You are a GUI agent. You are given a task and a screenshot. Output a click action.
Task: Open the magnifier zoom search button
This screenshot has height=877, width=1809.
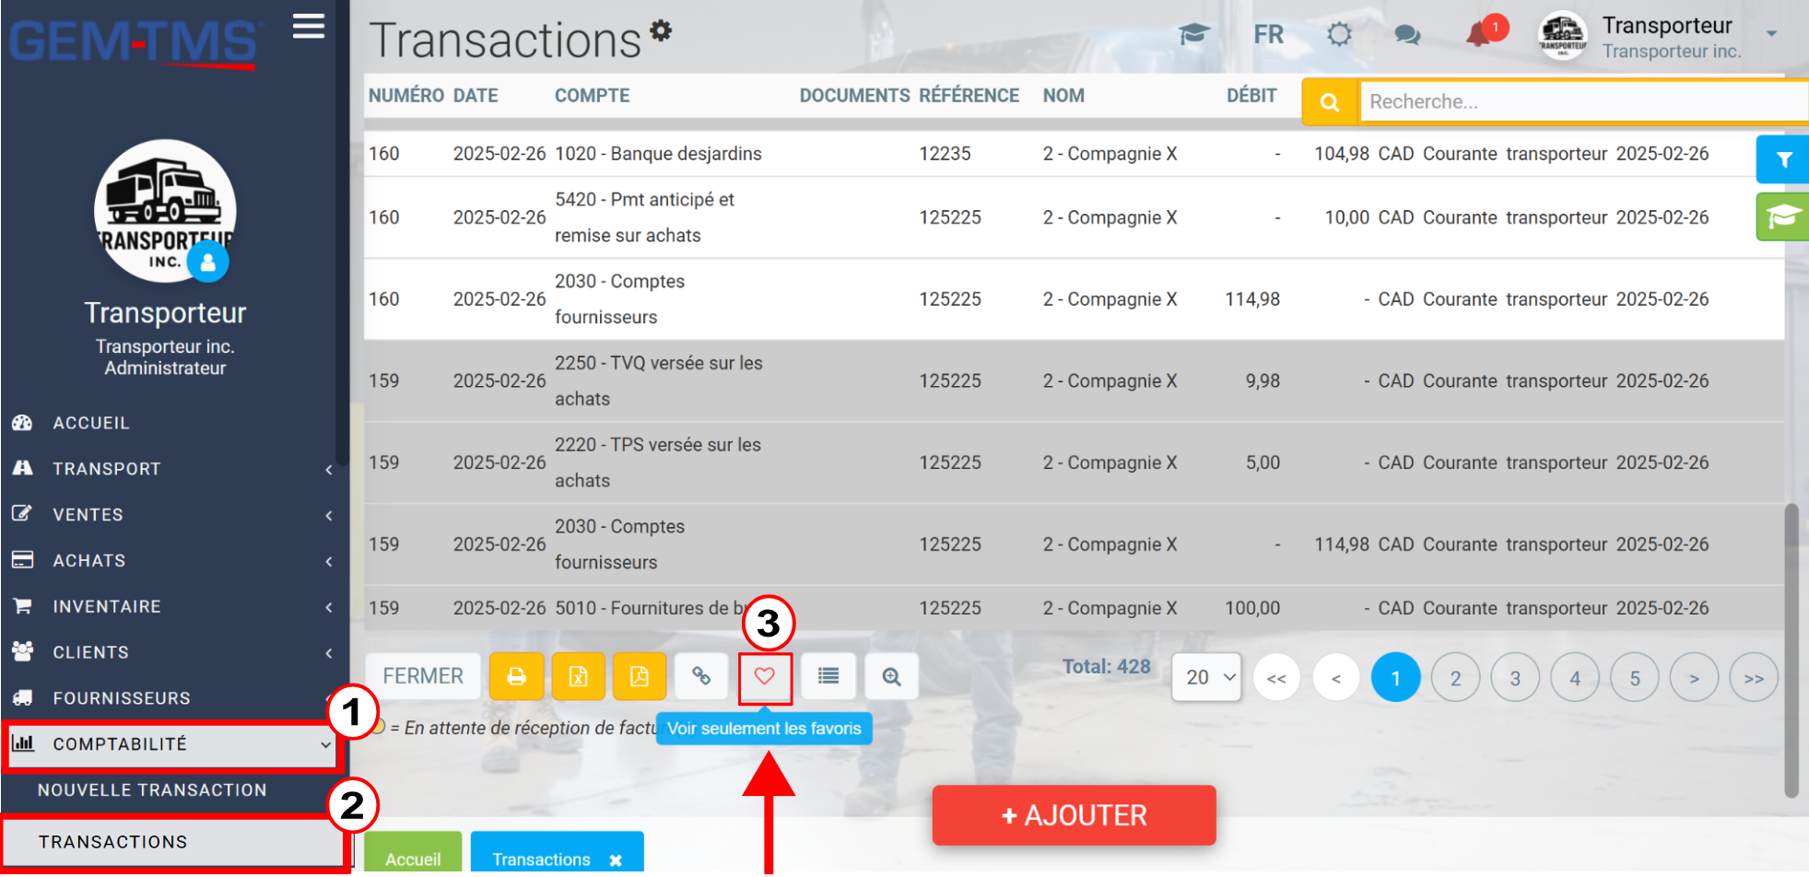[891, 677]
